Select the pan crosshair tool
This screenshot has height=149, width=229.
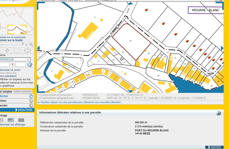click(7, 50)
